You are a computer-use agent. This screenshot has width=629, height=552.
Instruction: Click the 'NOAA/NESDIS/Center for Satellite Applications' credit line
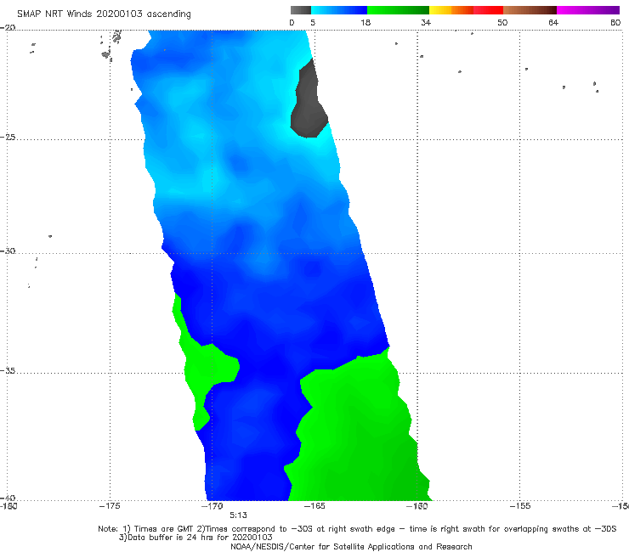[351, 546]
